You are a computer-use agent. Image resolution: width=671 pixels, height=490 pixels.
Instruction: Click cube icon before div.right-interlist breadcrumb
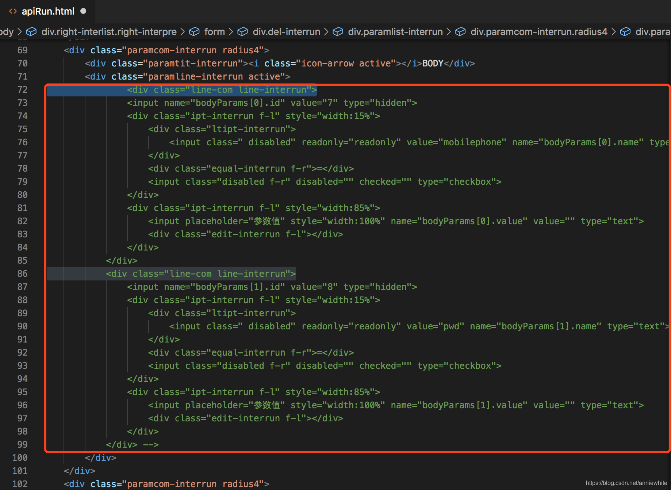pos(31,32)
